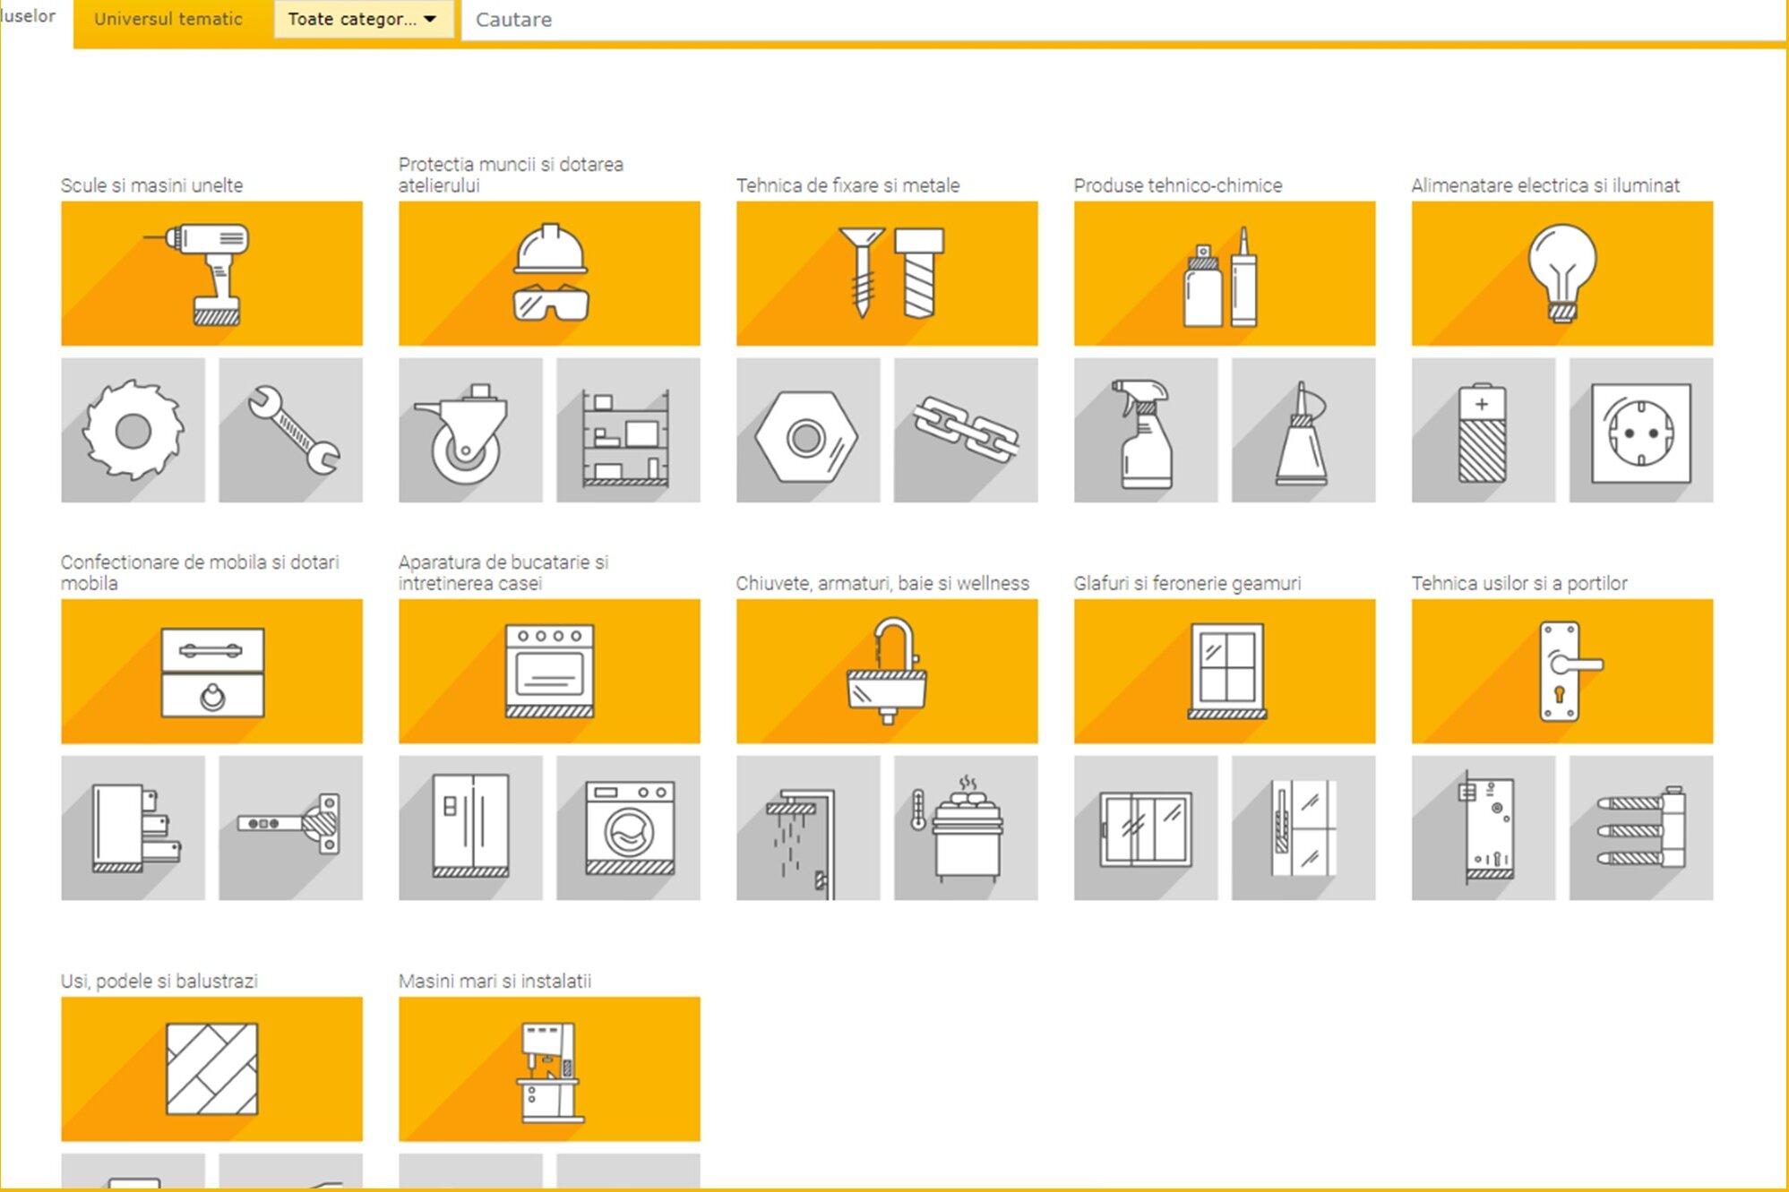Open the circular saw blade tile

133,430
